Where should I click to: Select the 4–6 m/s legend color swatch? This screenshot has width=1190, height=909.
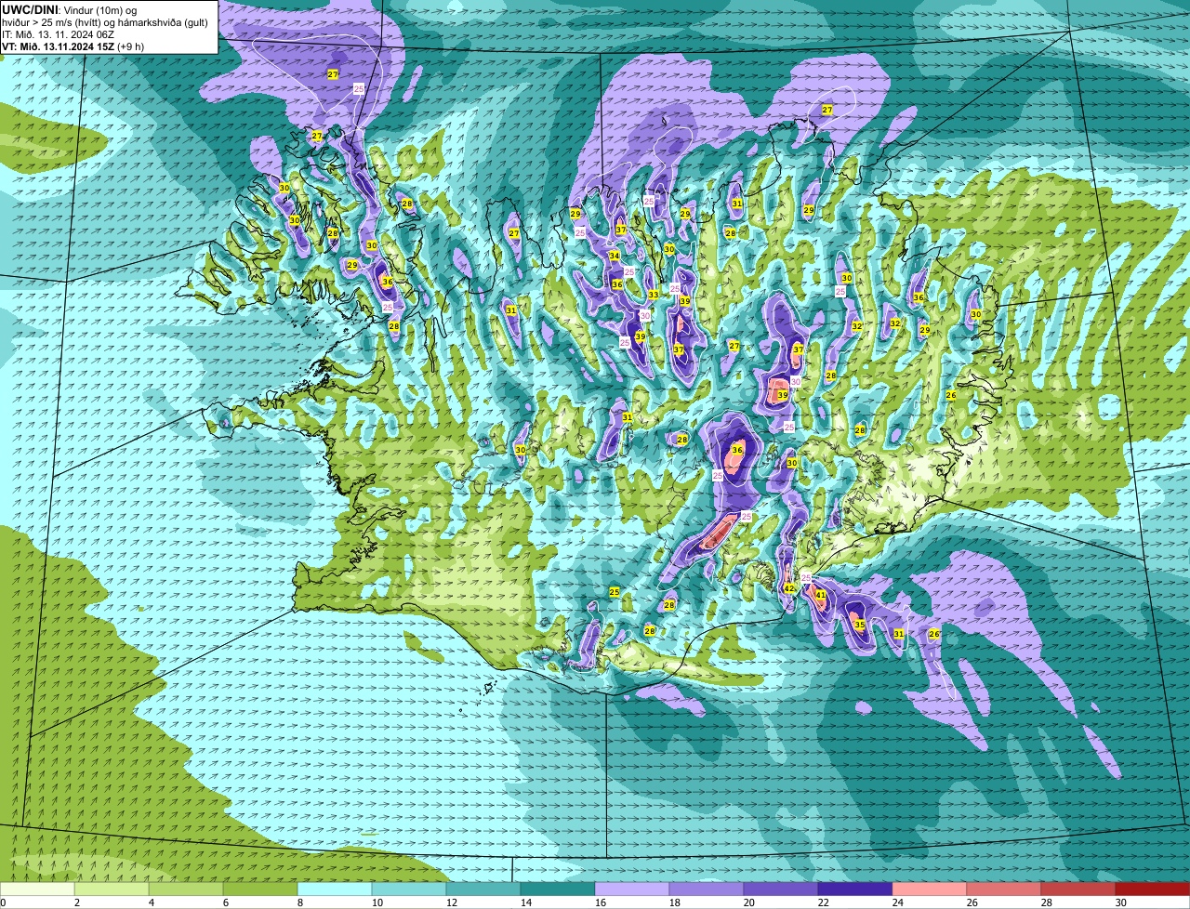pyautogui.click(x=186, y=889)
